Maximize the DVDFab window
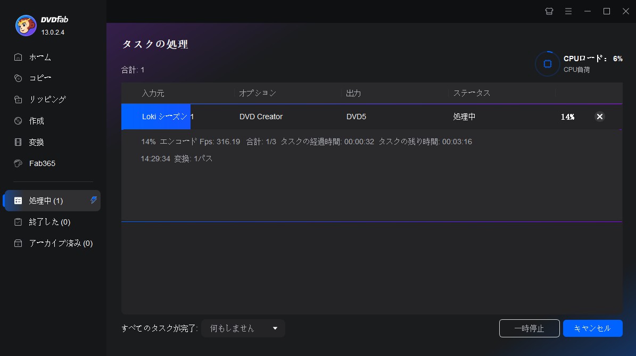The image size is (636, 356). click(607, 11)
